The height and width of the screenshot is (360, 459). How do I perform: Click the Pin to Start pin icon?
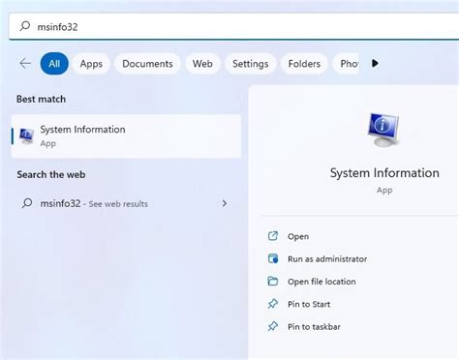(x=273, y=304)
